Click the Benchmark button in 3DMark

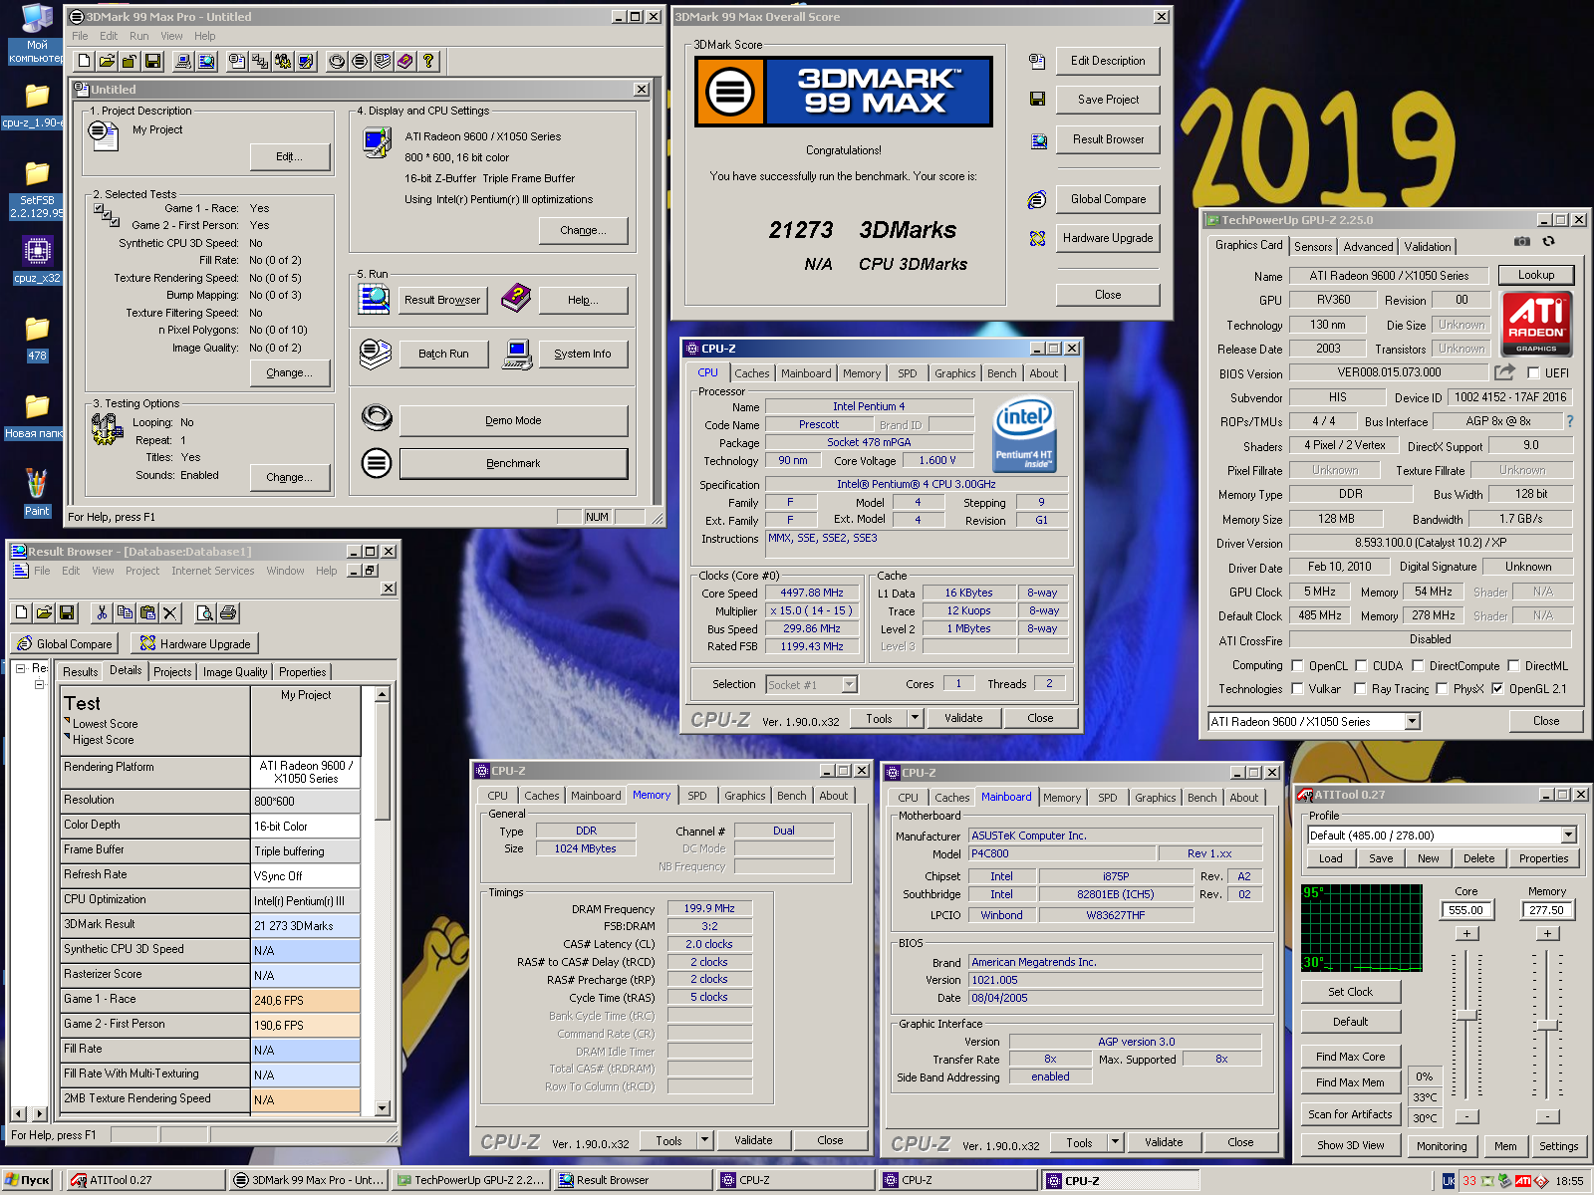click(513, 463)
